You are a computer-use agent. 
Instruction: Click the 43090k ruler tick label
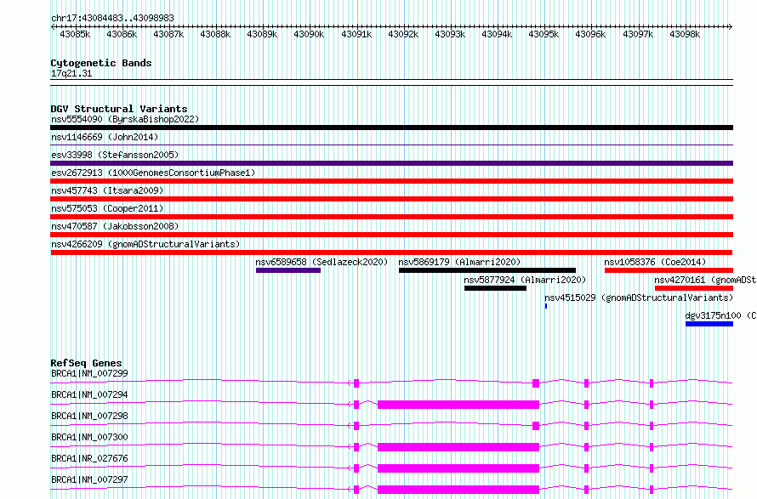(309, 34)
